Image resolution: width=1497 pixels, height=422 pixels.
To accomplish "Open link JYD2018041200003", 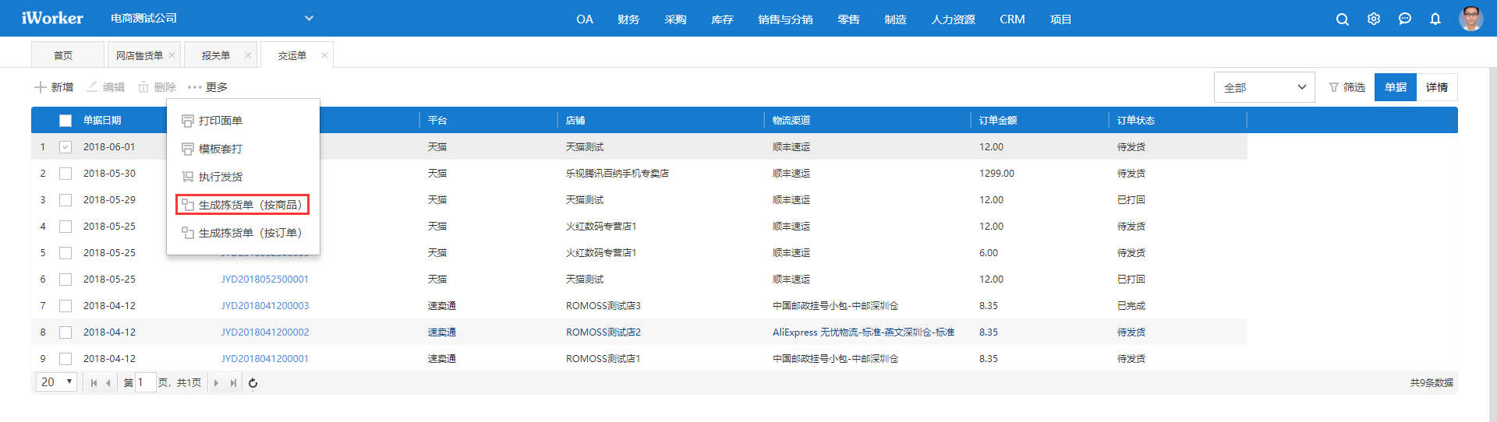I will point(264,306).
